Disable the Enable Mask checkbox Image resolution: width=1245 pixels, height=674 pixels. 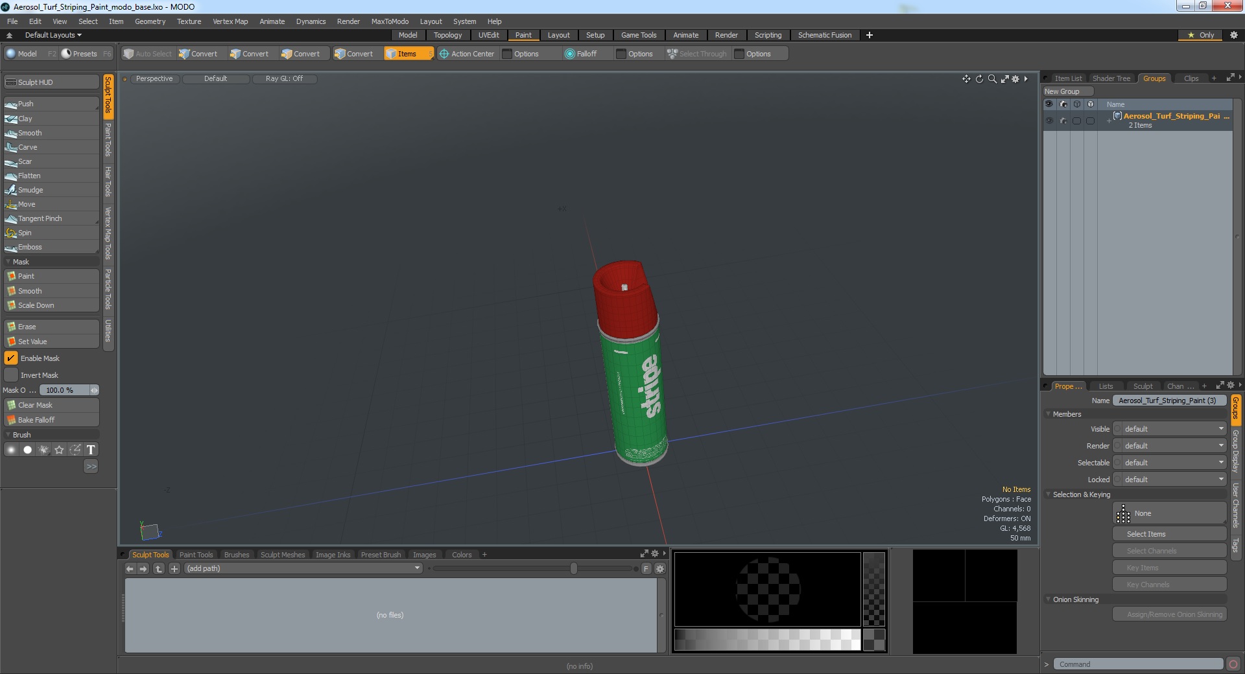click(11, 358)
